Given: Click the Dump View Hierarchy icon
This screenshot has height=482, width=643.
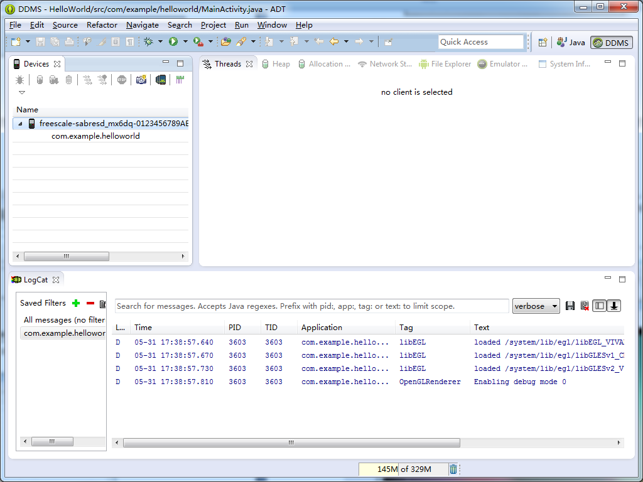Looking at the screenshot, I should tap(161, 80).
